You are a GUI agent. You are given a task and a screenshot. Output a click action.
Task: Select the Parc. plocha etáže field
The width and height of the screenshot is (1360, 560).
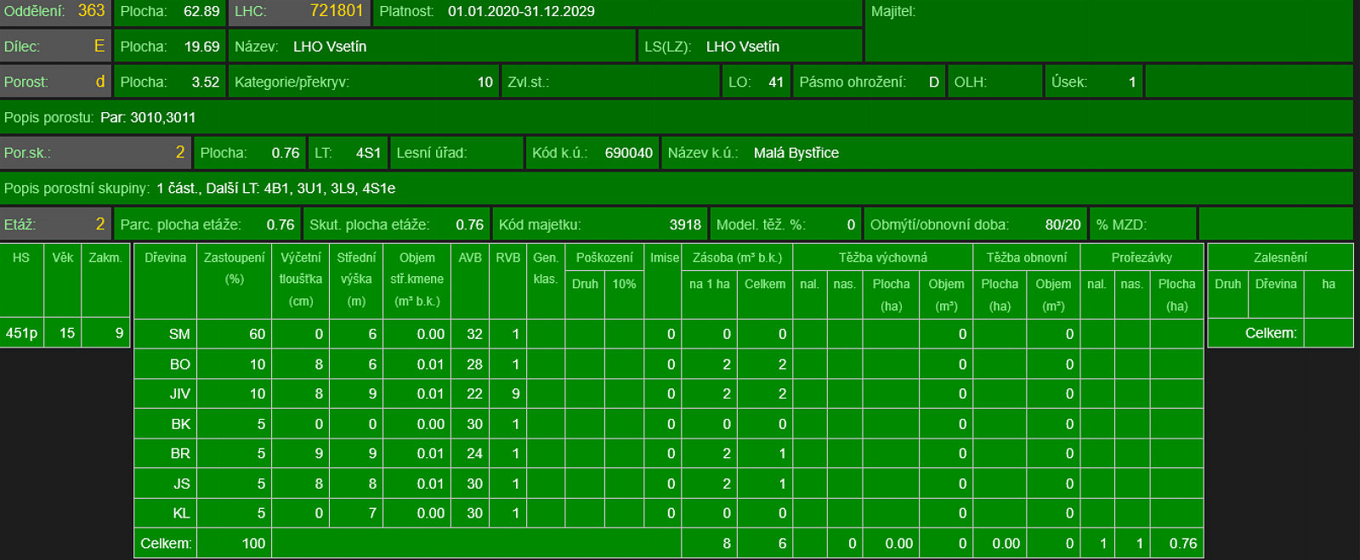207,224
